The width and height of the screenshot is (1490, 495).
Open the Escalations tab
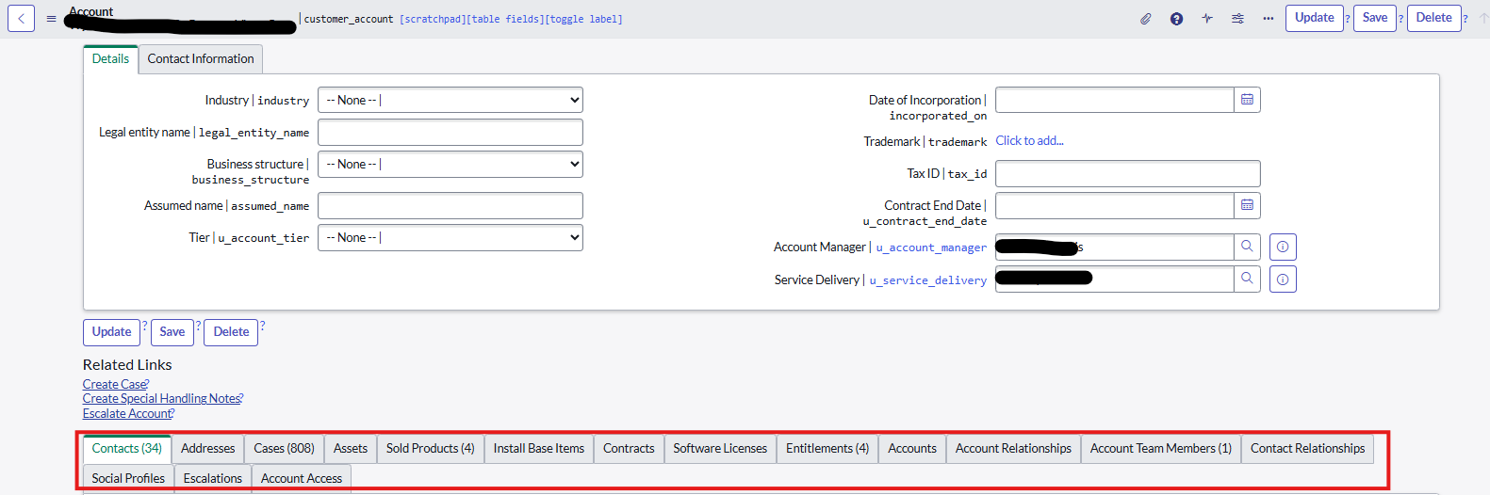[213, 478]
